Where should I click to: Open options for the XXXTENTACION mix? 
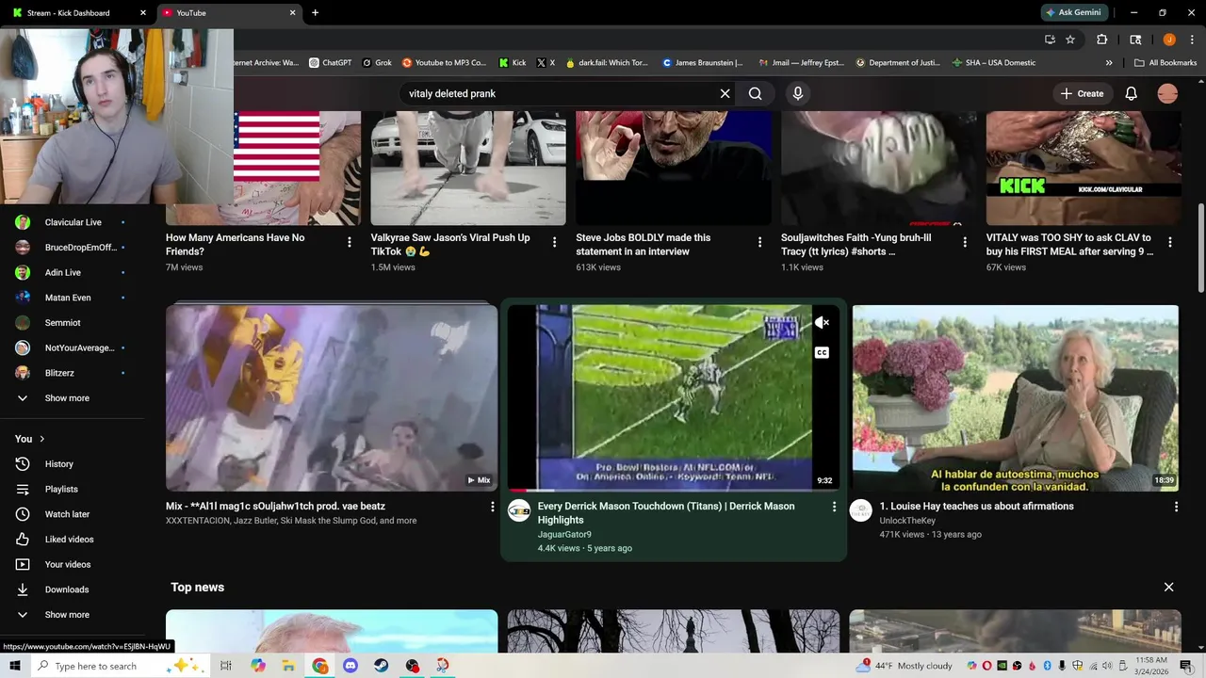click(x=492, y=507)
